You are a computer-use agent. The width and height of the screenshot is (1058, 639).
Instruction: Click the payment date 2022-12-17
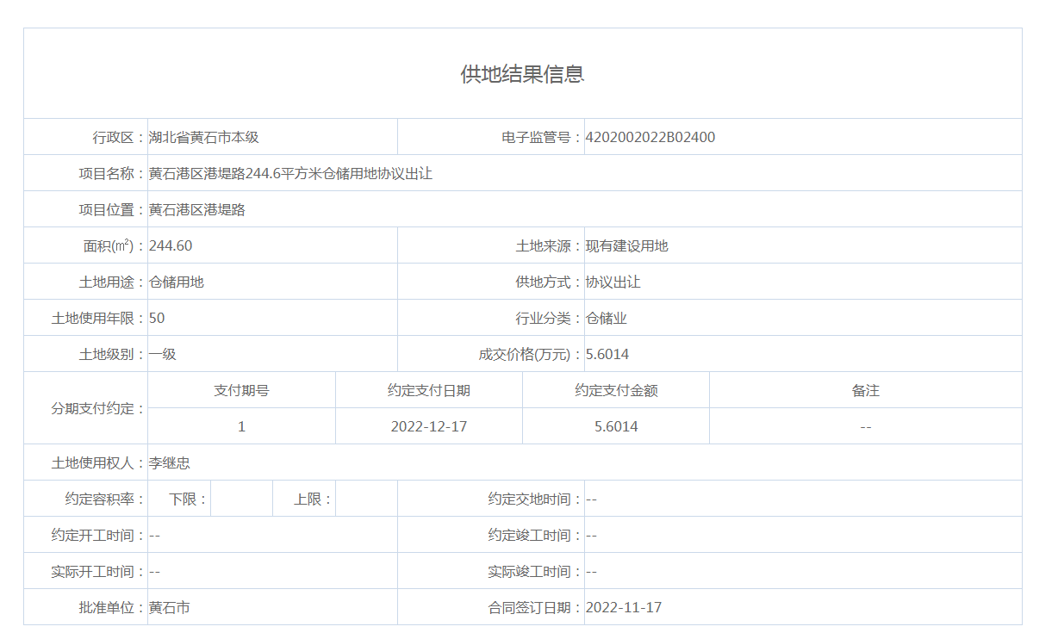pos(428,426)
